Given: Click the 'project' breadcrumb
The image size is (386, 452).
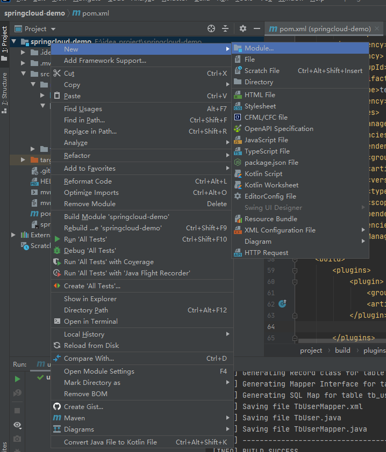Looking at the screenshot, I should pyautogui.click(x=311, y=351).
